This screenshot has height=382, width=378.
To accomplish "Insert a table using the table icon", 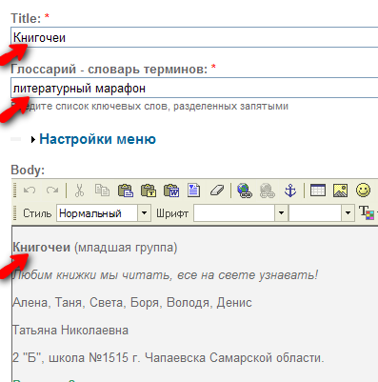I will pyautogui.click(x=318, y=191).
